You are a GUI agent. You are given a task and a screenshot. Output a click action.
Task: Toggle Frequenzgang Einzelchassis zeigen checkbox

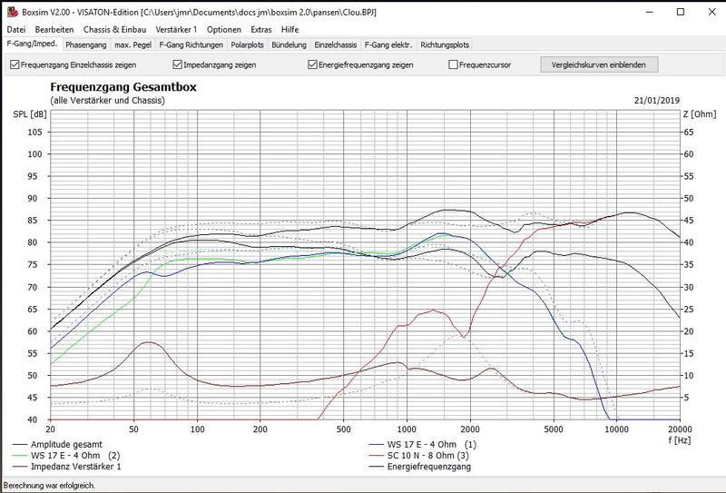[15, 65]
